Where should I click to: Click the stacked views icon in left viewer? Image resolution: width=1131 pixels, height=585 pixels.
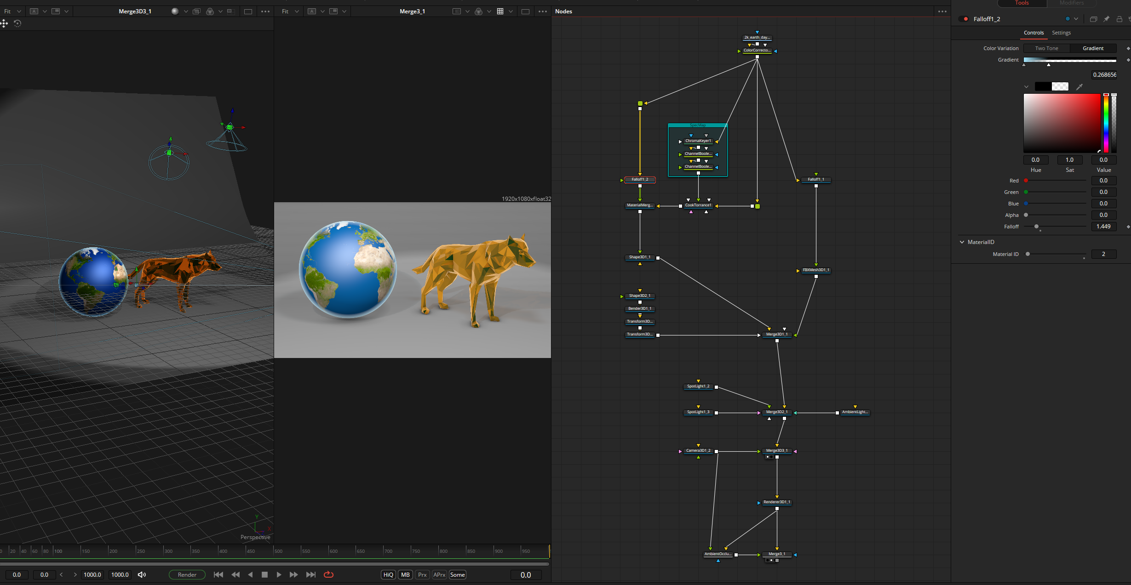[196, 11]
